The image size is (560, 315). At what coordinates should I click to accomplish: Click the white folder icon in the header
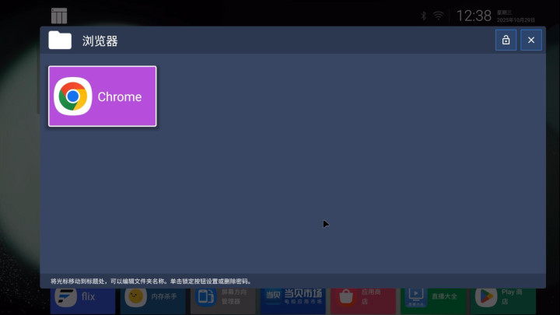point(60,40)
